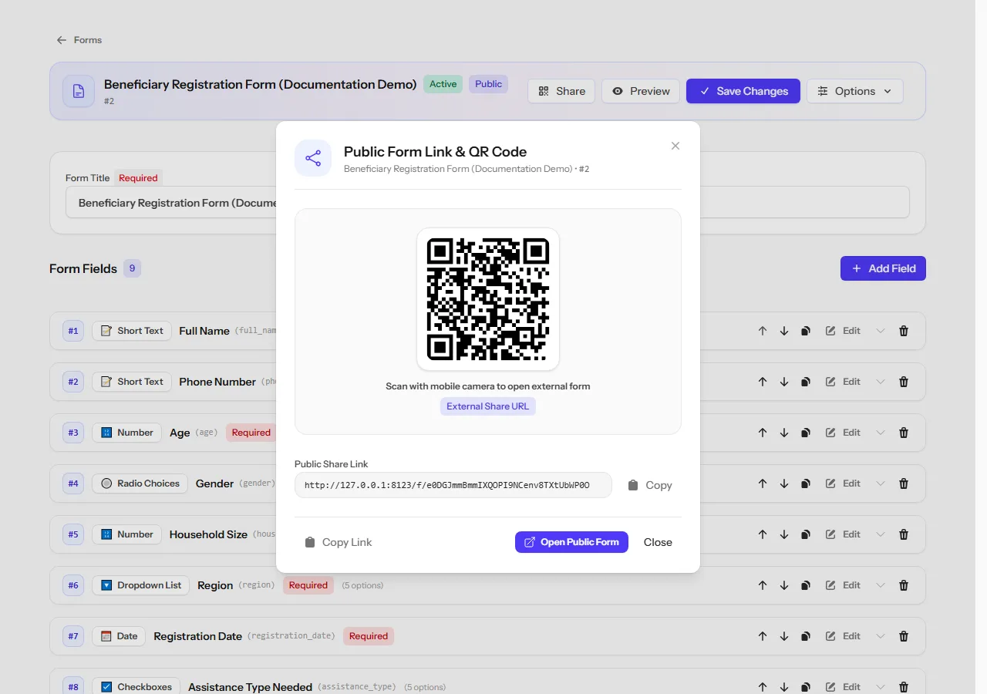Edit the Gender field
This screenshot has width=987, height=694.
843,483
